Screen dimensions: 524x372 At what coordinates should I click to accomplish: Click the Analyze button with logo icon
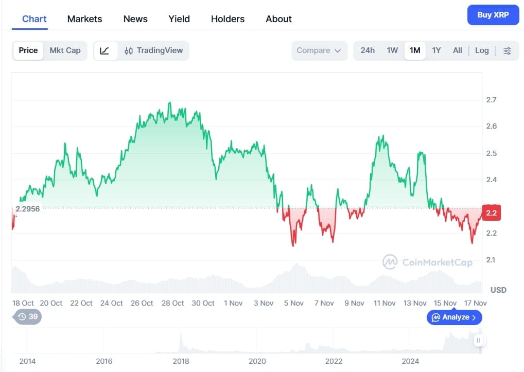[x=453, y=317]
